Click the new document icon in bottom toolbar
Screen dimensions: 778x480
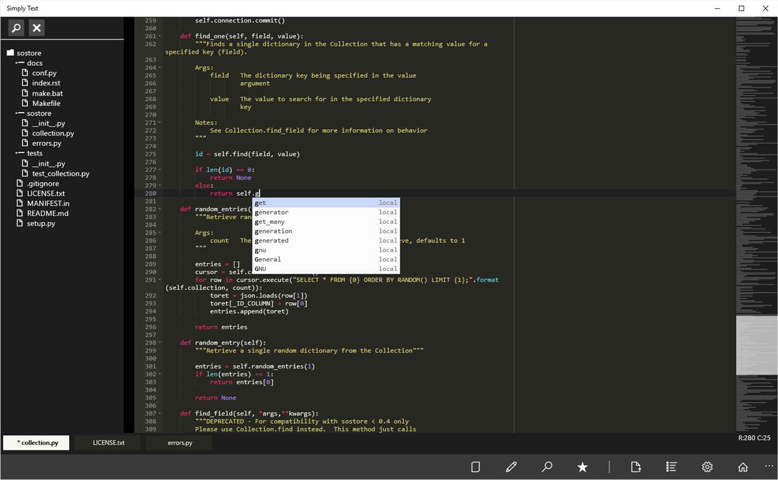(x=475, y=467)
